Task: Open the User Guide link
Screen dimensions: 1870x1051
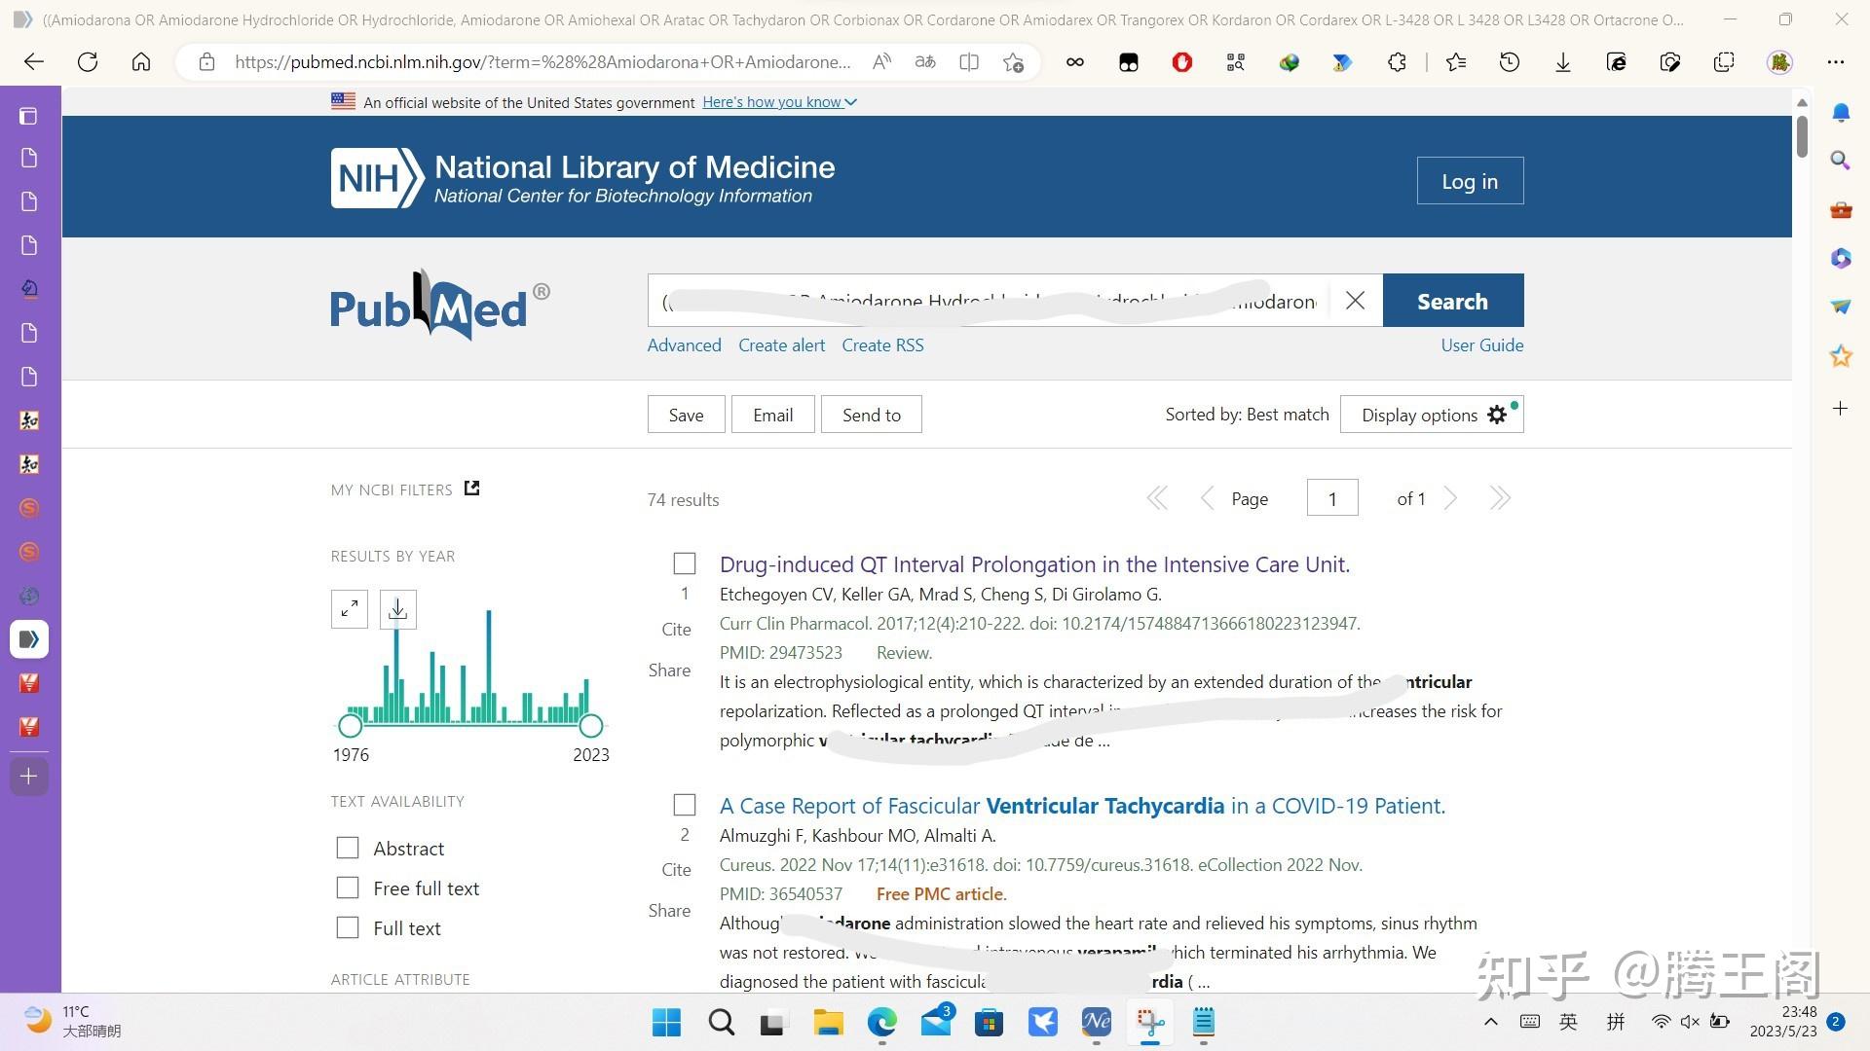Action: [x=1482, y=345]
